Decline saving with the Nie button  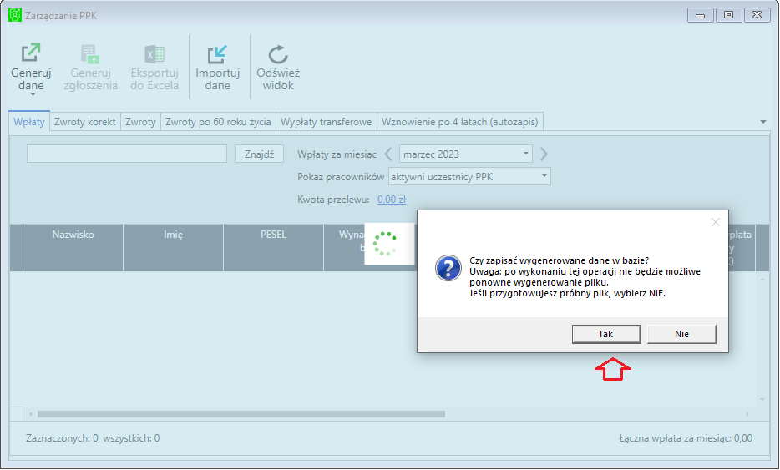pyautogui.click(x=681, y=334)
